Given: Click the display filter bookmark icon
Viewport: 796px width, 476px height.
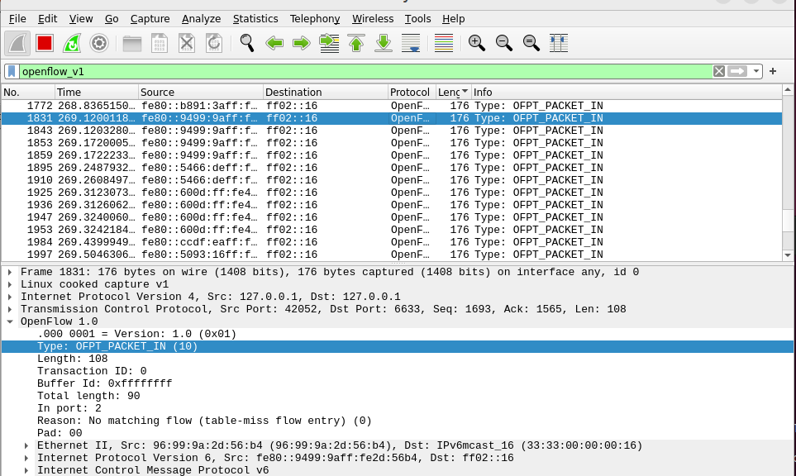Looking at the screenshot, I should point(12,72).
